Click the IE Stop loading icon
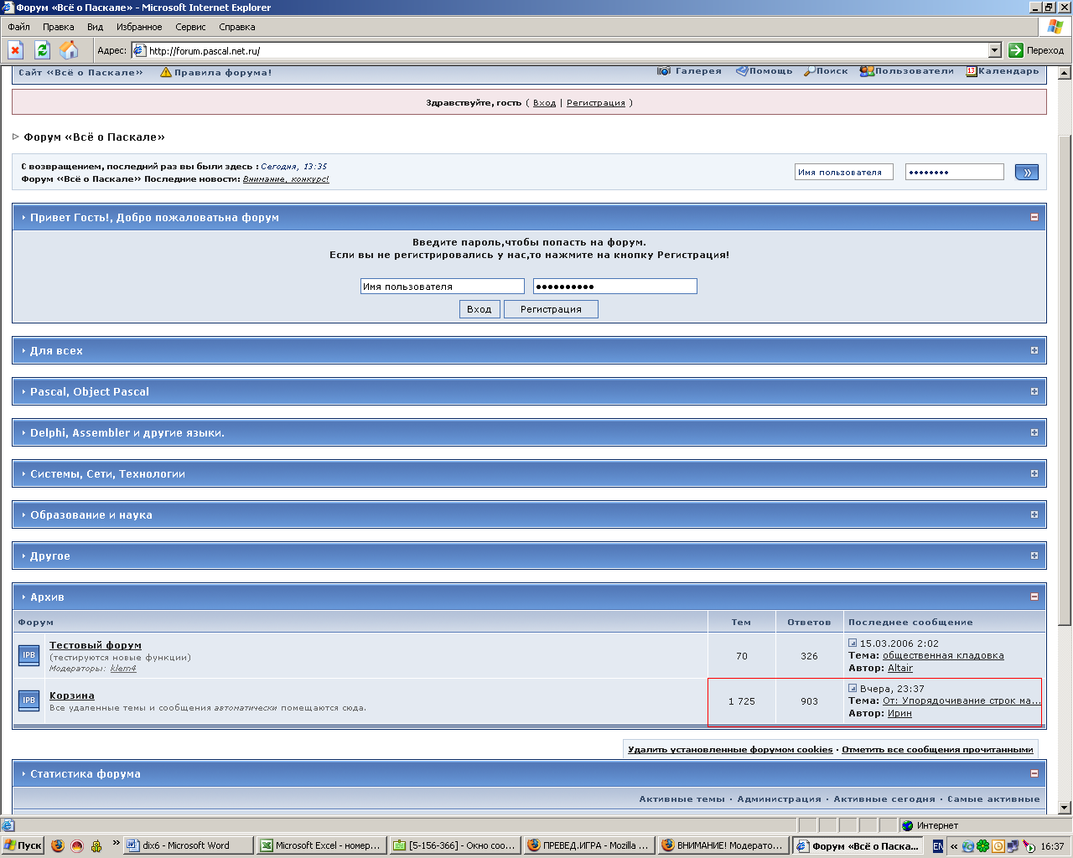The image size is (1073, 858). pos(15,50)
